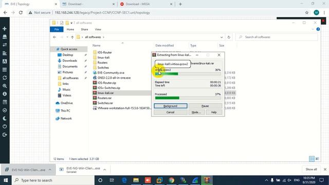Select the EVE-Community.ova file
The width and height of the screenshot is (329, 185).
pyautogui.click(x=111, y=72)
